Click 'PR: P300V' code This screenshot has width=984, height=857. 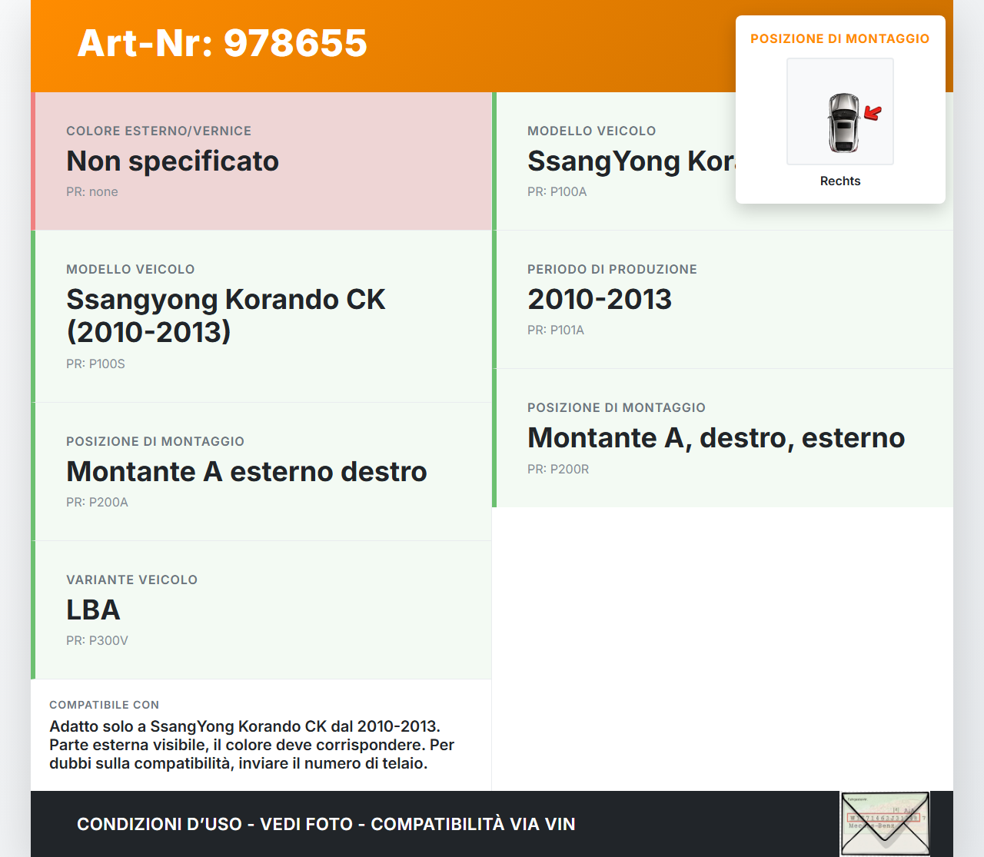coord(97,641)
